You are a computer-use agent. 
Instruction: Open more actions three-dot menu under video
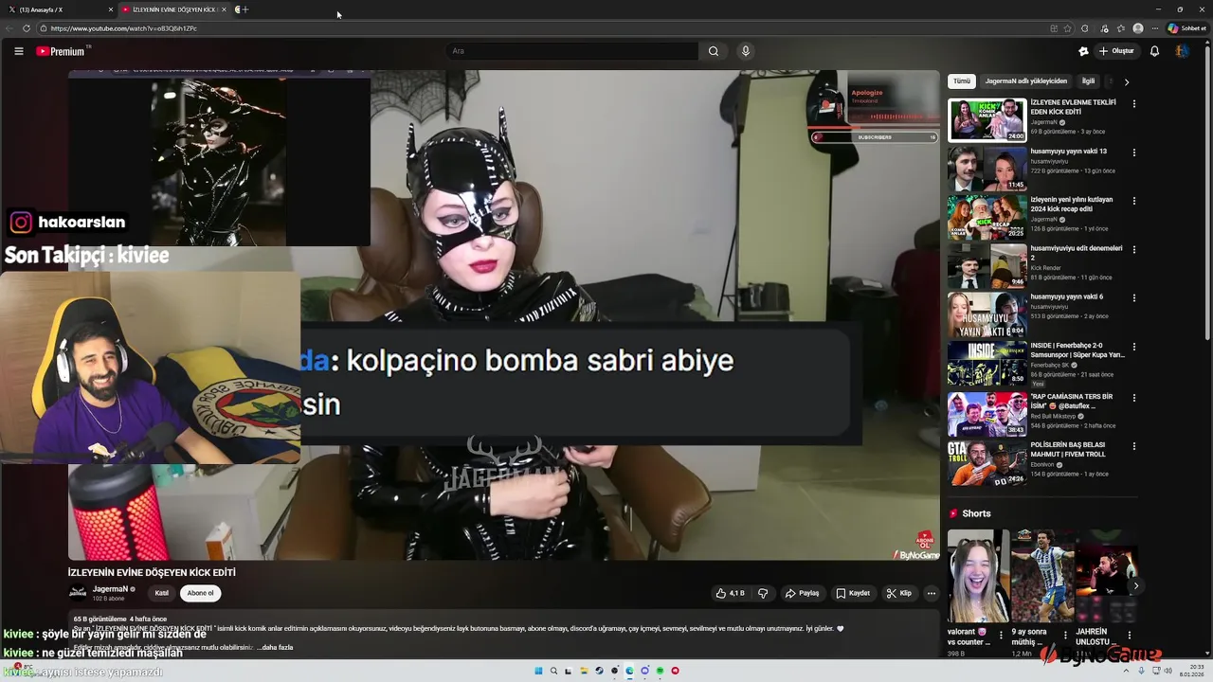pyautogui.click(x=932, y=593)
